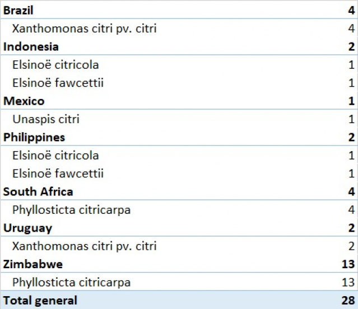Viewport: 358px width, 309px height.
Task: Click the Unaspis citri row label
Action: [x=45, y=119]
